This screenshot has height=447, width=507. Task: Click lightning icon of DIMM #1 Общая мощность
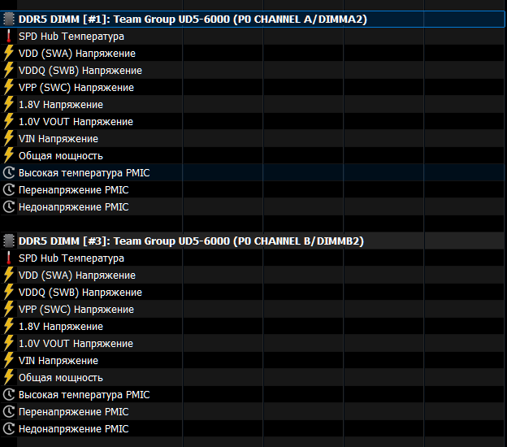point(9,155)
